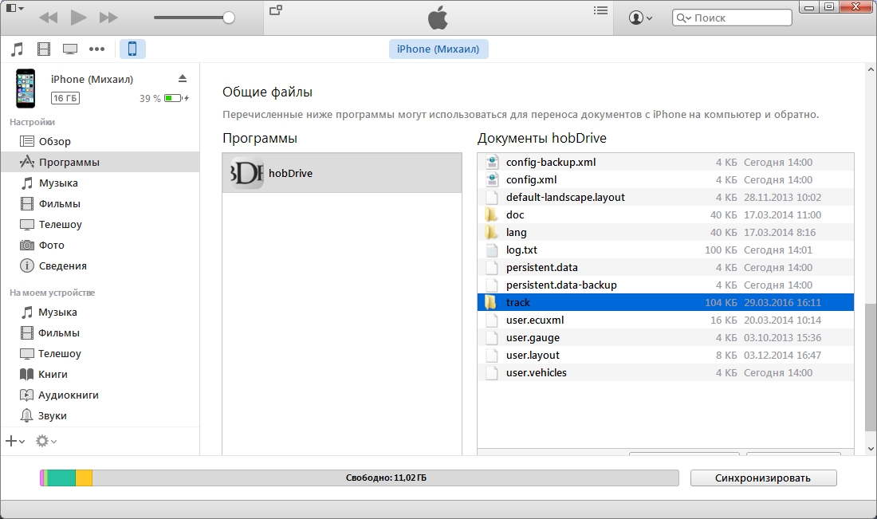Click the play button

pos(78,18)
